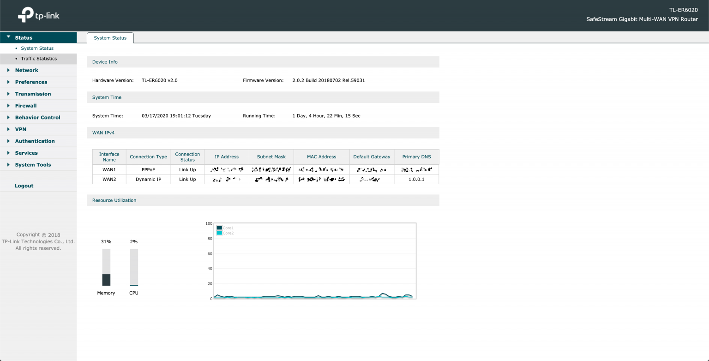
Task: Select the System Status tab
Action: click(x=110, y=38)
